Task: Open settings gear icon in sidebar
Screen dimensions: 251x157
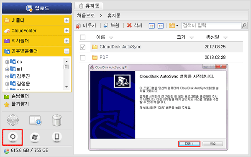Action: [x=13, y=120]
